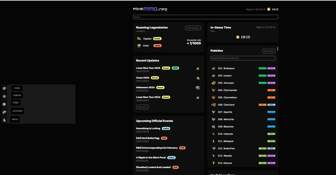
Task: Go home via PokeMMO.info logo
Action: pyautogui.click(x=150, y=9)
